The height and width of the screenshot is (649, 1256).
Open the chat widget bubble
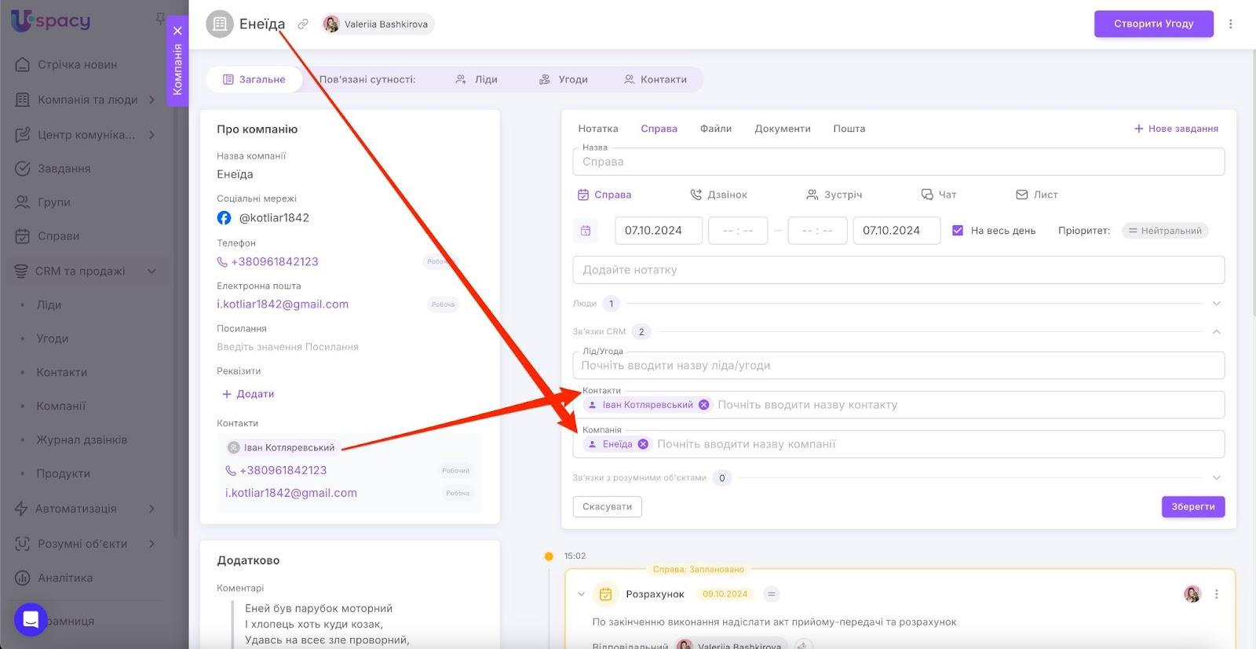(x=31, y=619)
